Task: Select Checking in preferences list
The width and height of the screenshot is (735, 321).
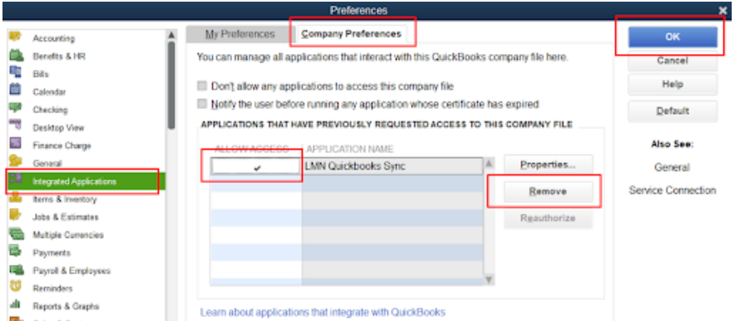Action: pos(50,110)
